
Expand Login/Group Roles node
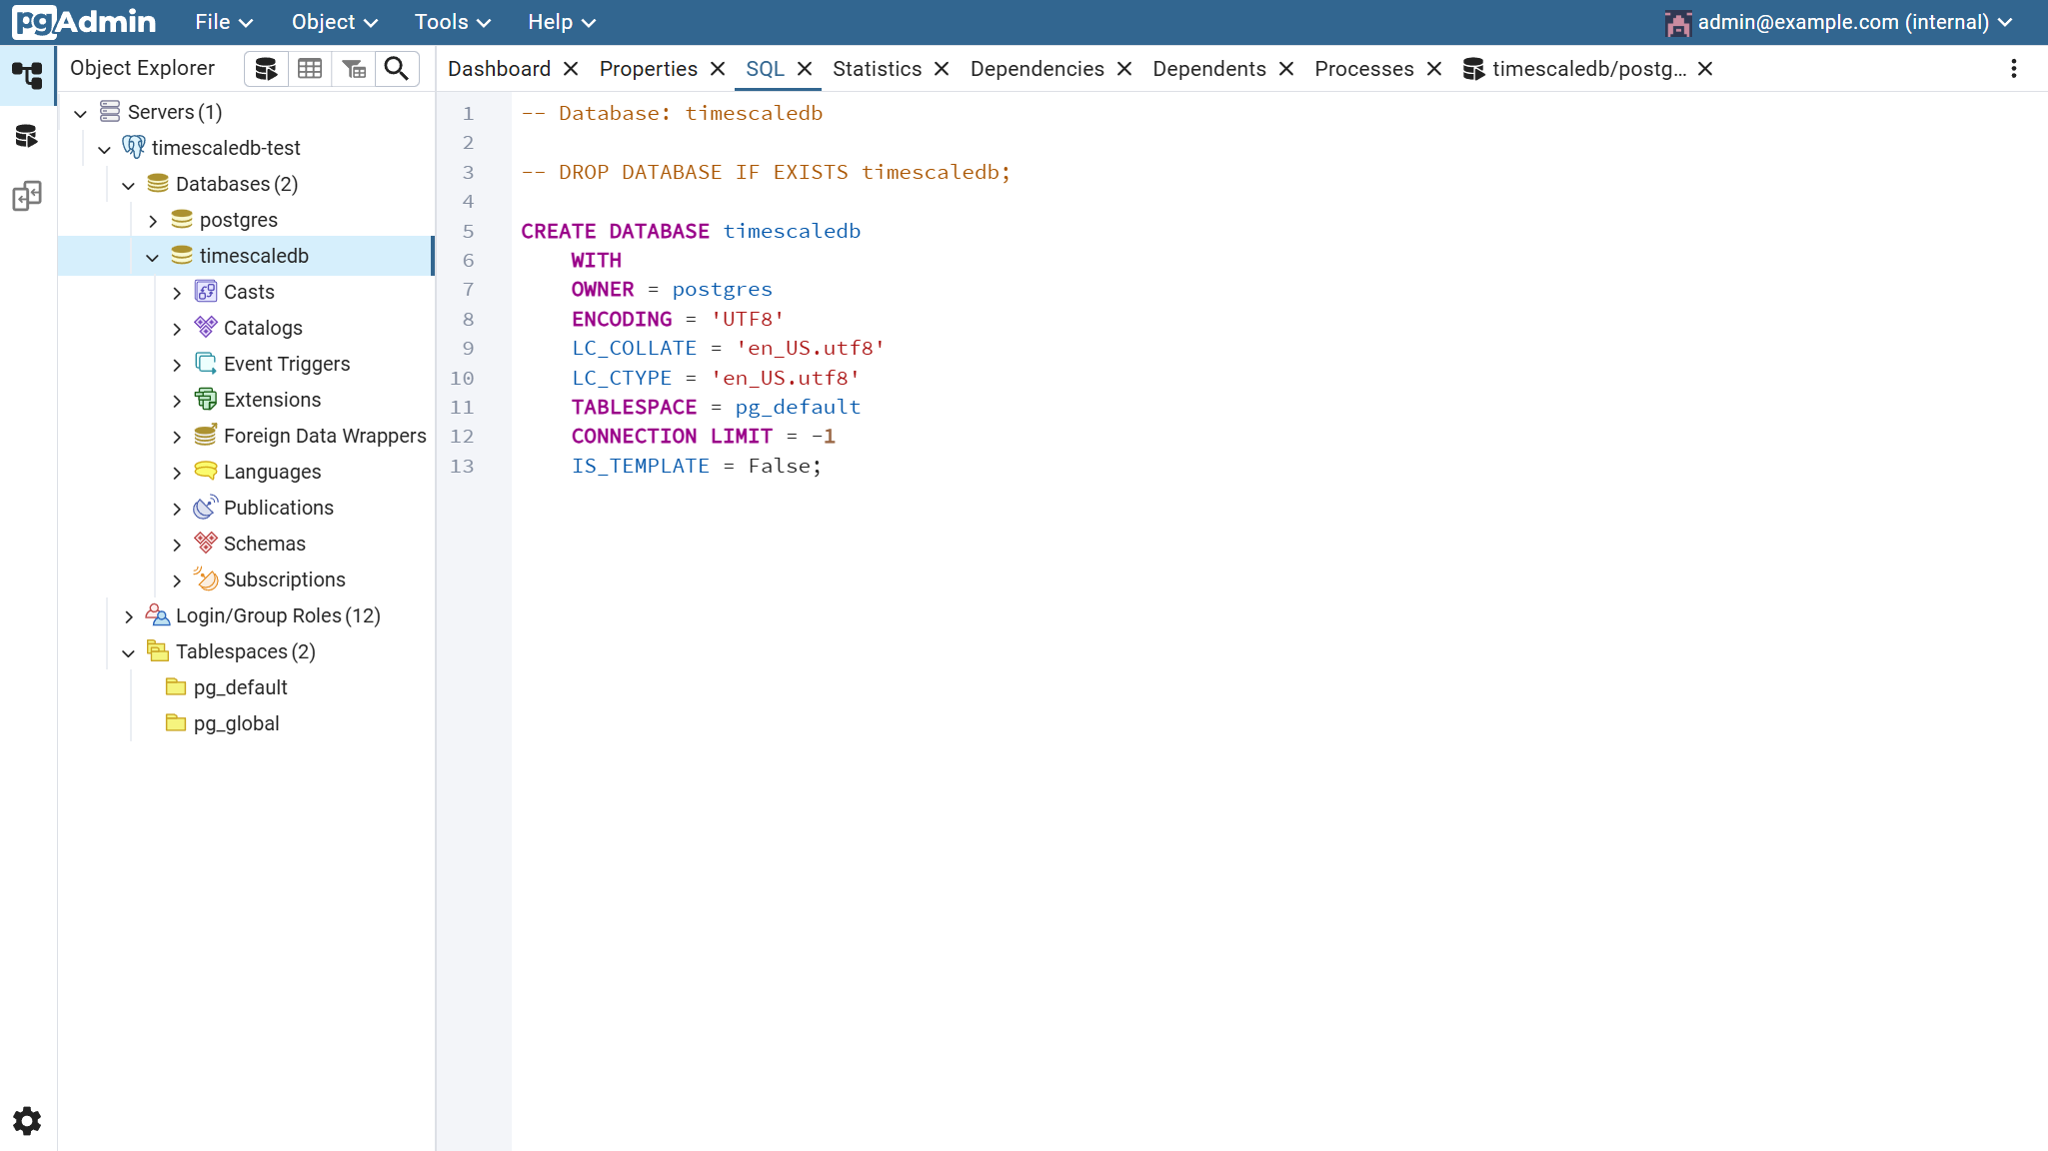pyautogui.click(x=129, y=616)
